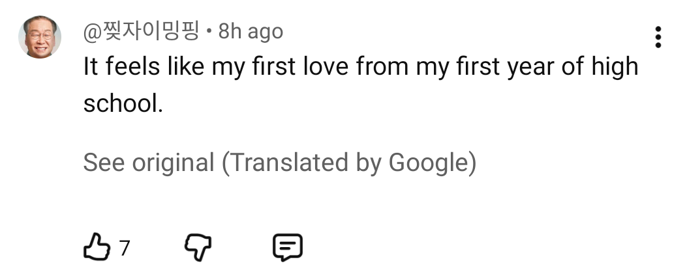Open the smiling man avatar image
The image size is (687, 277).
pos(39,37)
